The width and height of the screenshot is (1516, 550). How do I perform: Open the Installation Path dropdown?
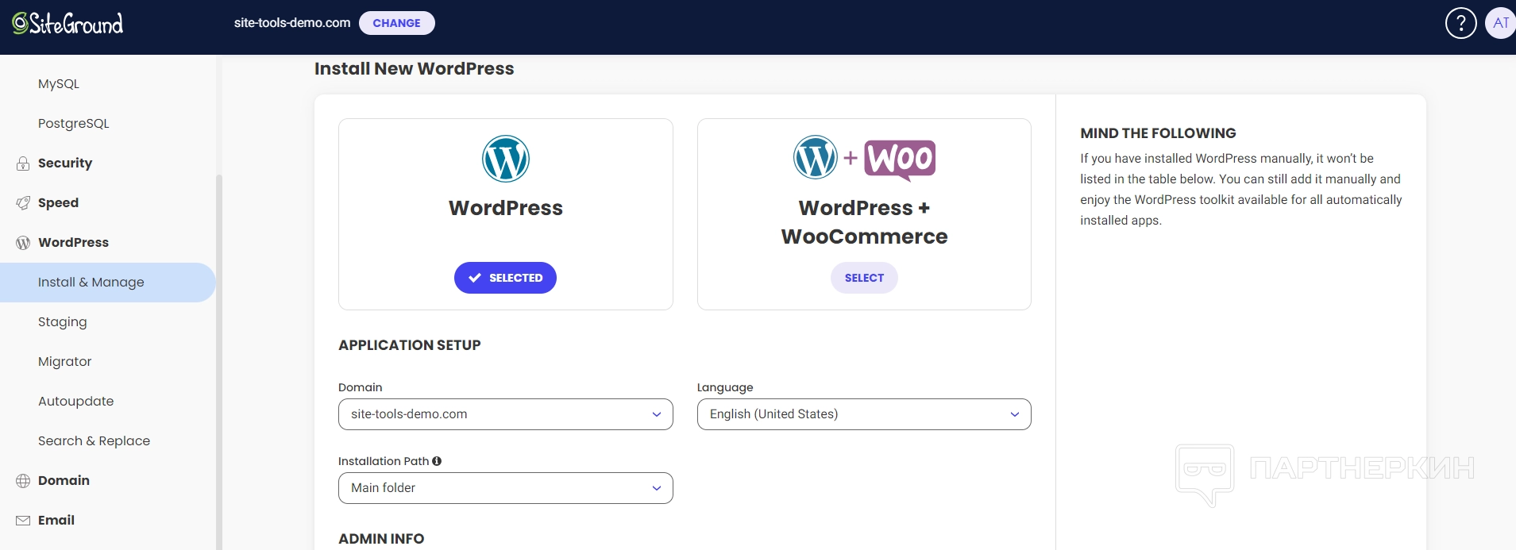[506, 488]
